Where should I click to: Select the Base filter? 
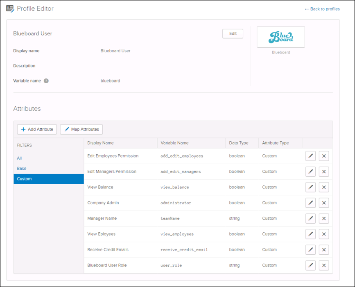[x=21, y=169]
